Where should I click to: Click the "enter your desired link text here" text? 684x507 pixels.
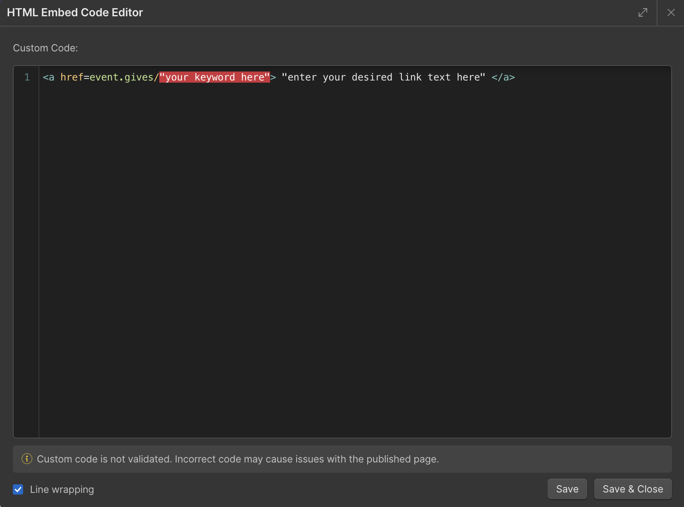pyautogui.click(x=384, y=77)
